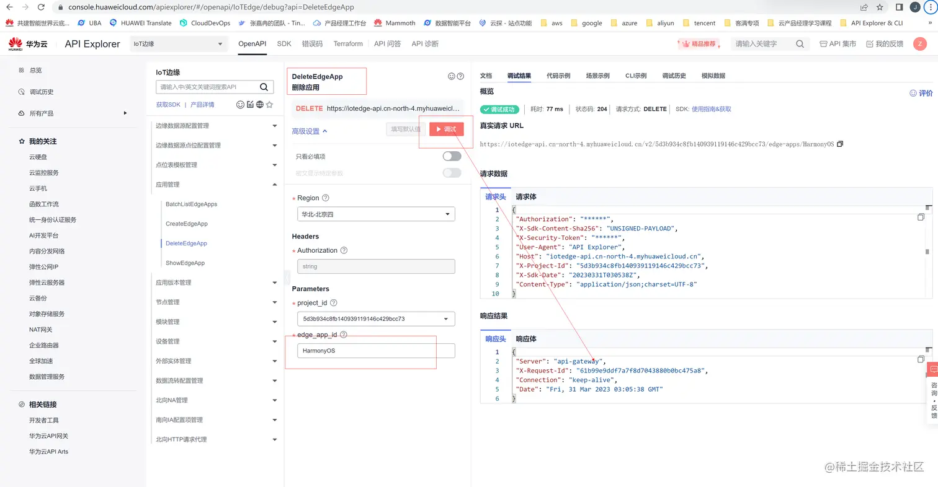Open the project_id dropdown
Screen dimensions: 938x487
(x=376, y=319)
